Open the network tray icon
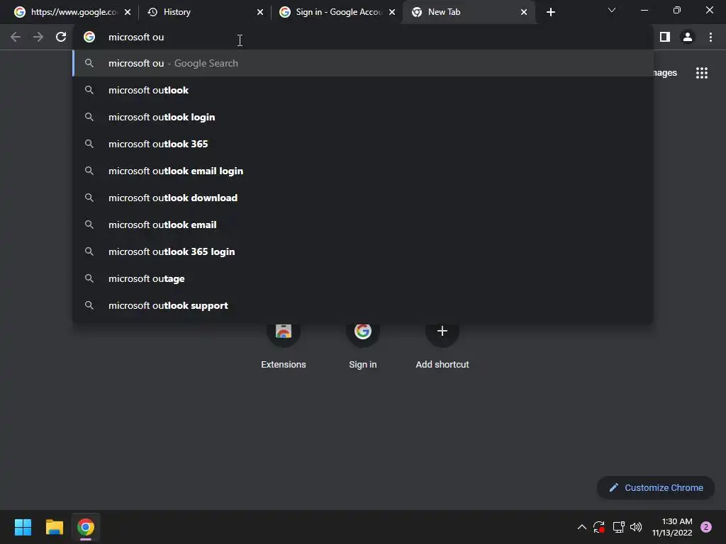Screen dimensions: 726x544 click(618, 527)
